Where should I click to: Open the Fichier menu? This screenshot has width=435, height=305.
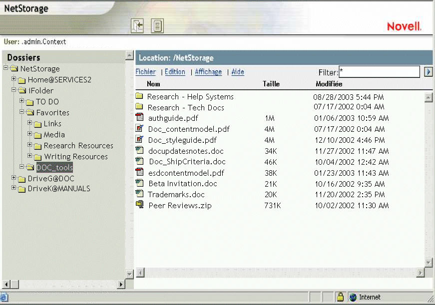(x=146, y=72)
